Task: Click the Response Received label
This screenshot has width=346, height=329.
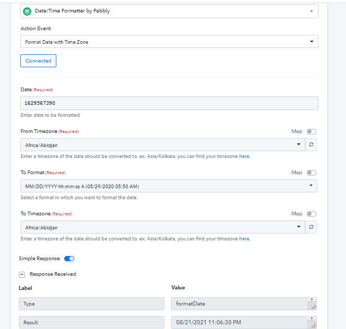Action: tap(53, 274)
